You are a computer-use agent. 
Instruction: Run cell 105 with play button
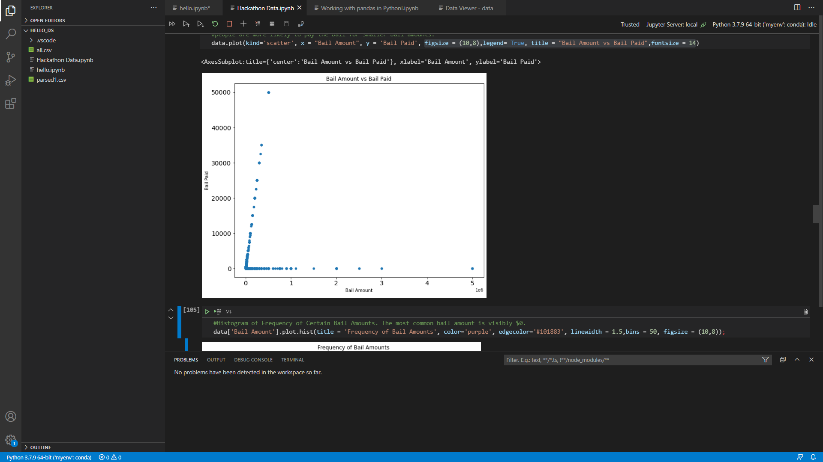click(x=207, y=311)
